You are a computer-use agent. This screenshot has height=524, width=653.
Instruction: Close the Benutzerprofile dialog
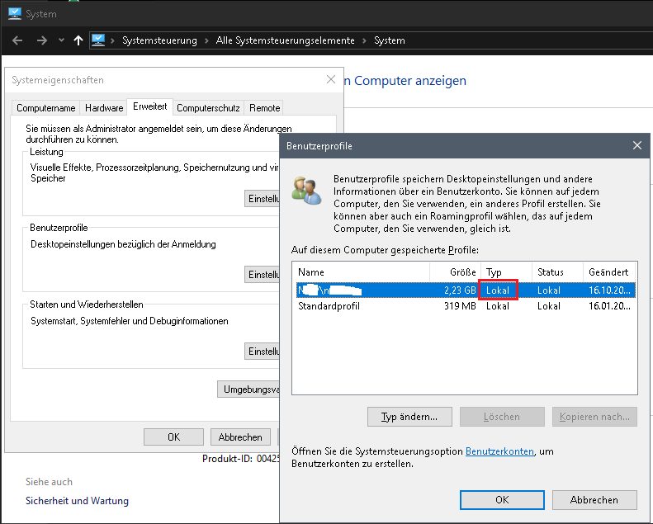point(637,145)
